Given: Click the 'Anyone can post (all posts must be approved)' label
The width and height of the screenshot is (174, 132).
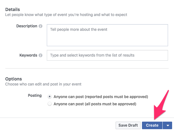Looking at the screenshot, I should click(95, 104).
